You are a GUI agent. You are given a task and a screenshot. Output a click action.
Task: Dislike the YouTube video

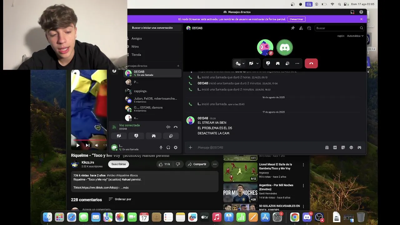[178, 164]
